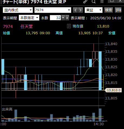Increase bar count with up arrow
The height and width of the screenshot is (129, 124).
coord(67,18)
